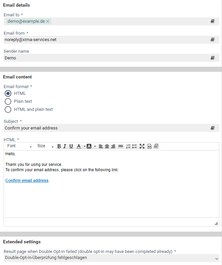This screenshot has width=222, height=265.
Task: Insert a hyperlink in the email
Action: 121,146
